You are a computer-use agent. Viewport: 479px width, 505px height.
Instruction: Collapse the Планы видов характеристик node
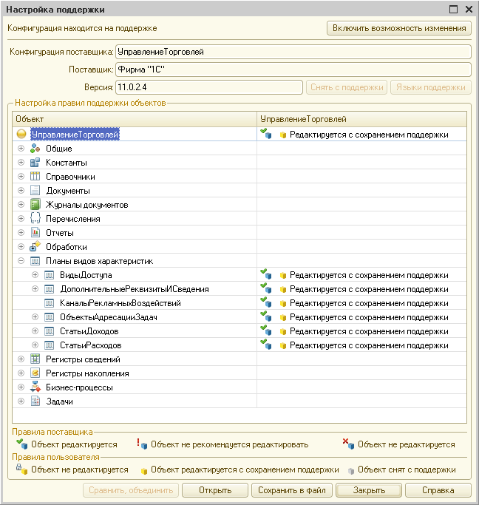point(21,260)
